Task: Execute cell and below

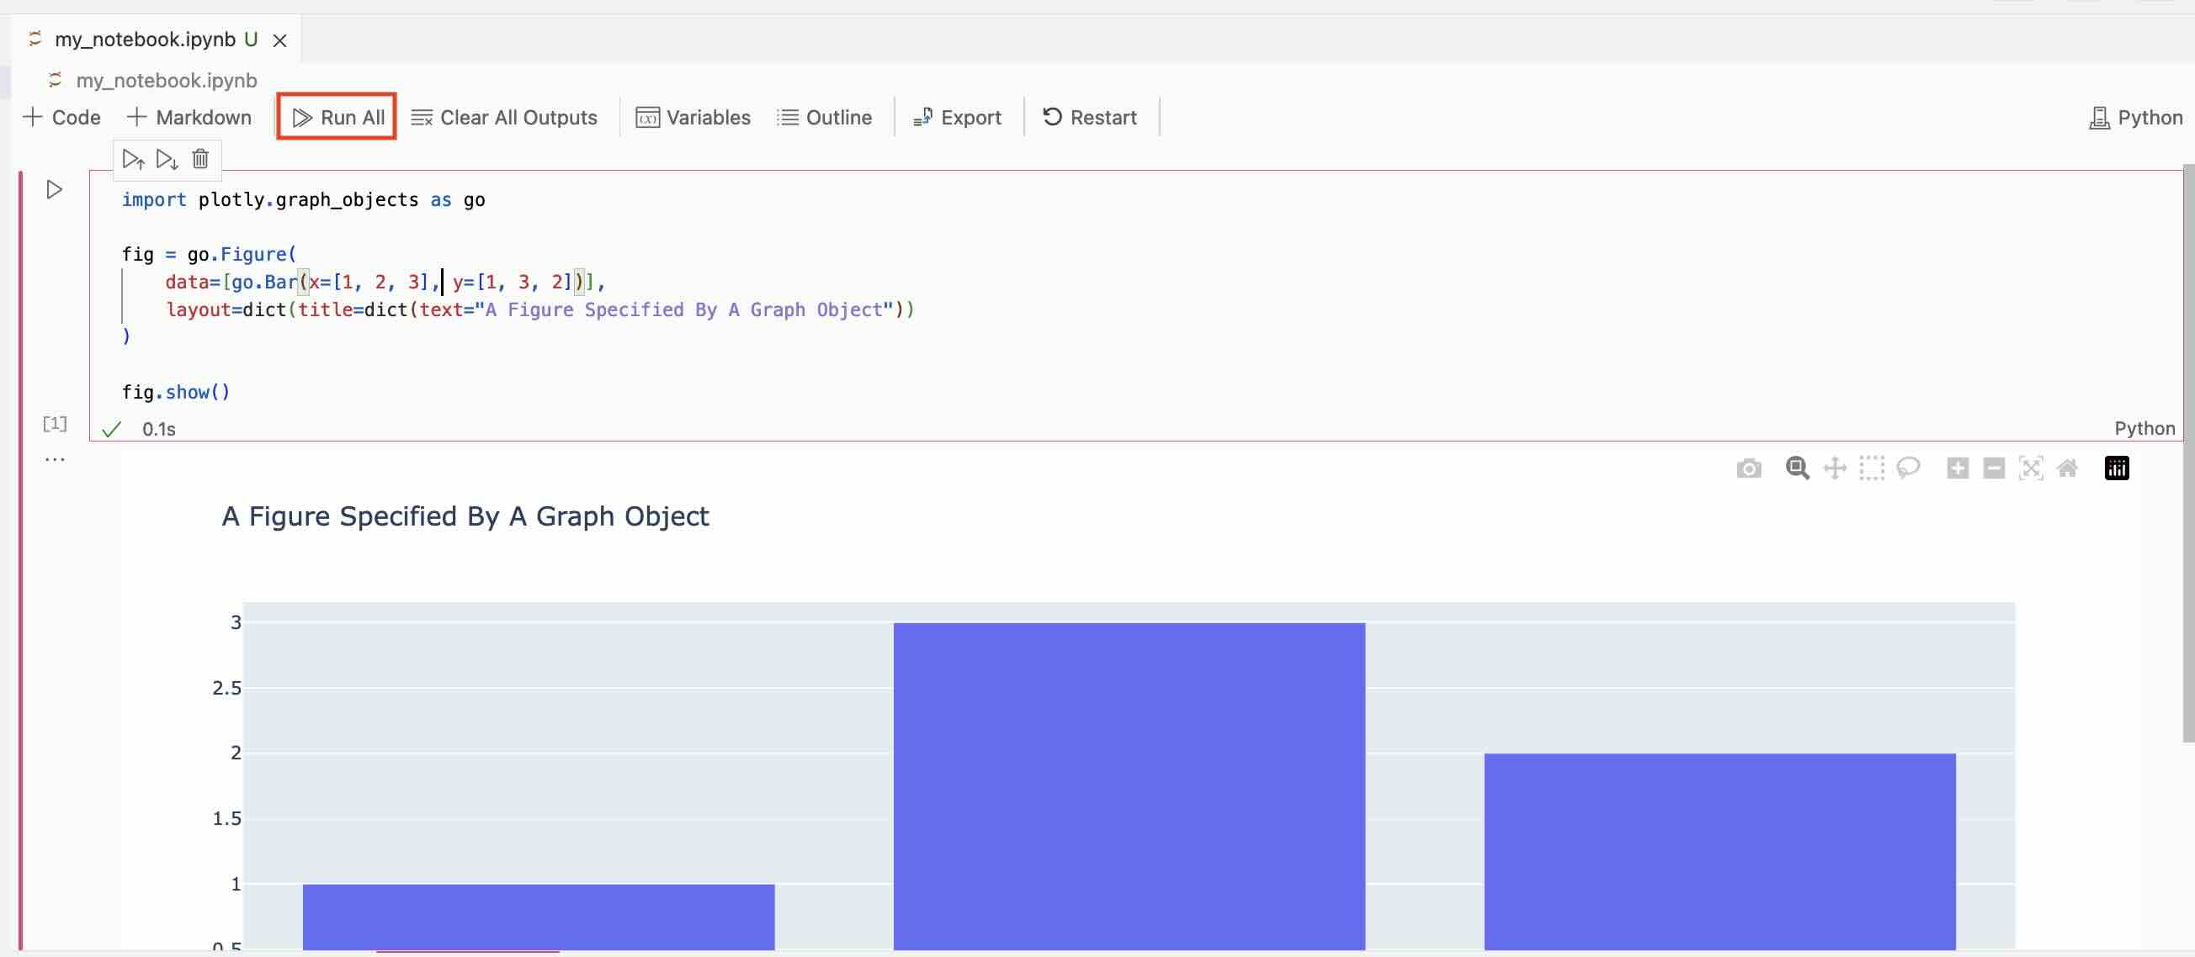Action: tap(167, 159)
